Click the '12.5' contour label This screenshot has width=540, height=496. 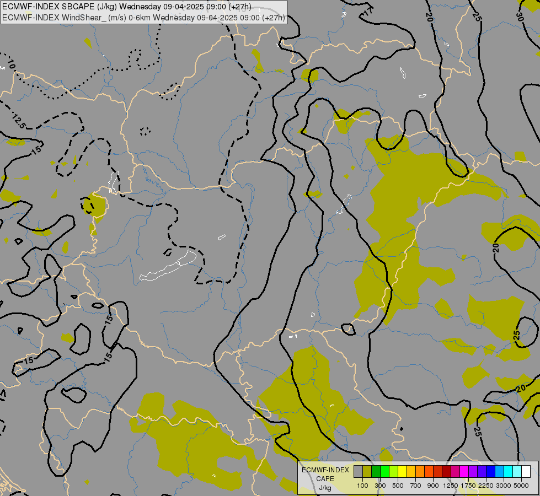(x=19, y=121)
